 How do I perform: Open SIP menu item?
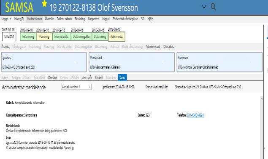click(x=143, y=19)
